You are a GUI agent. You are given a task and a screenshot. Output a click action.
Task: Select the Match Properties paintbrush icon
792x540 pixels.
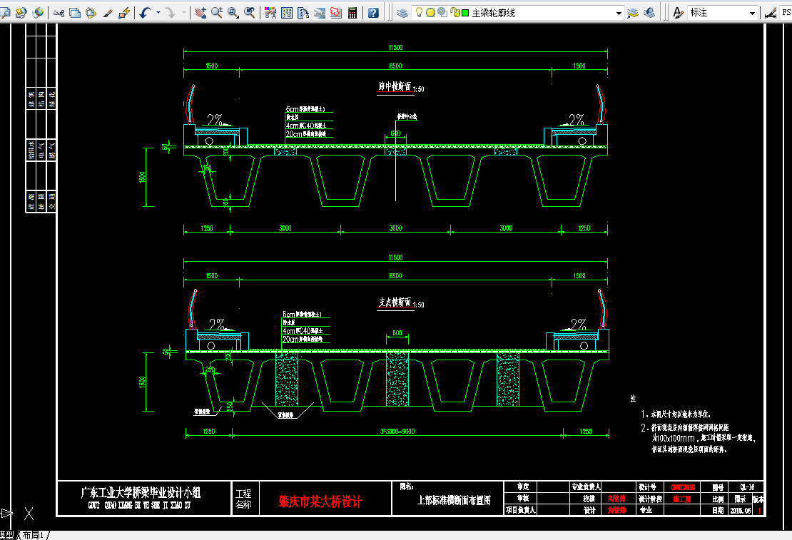coord(108,13)
